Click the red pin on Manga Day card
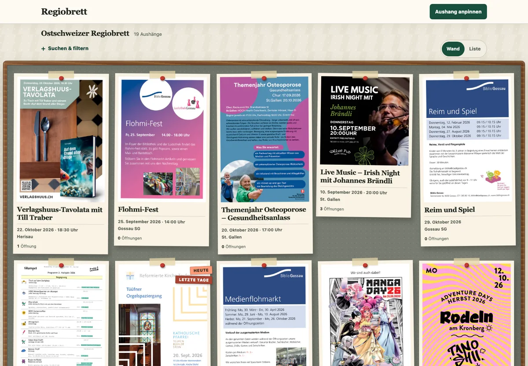 pyautogui.click(x=365, y=265)
